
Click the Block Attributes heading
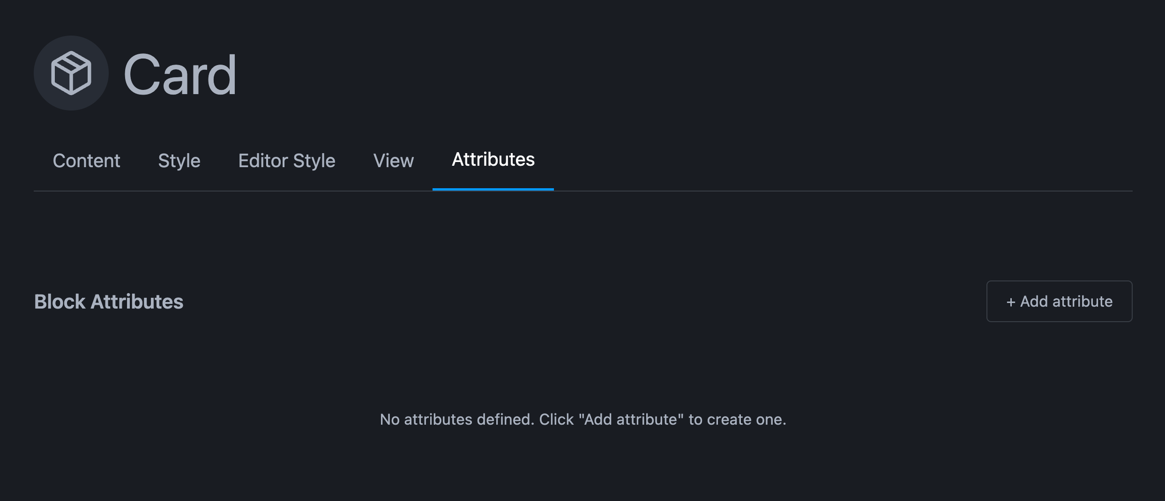coord(109,302)
